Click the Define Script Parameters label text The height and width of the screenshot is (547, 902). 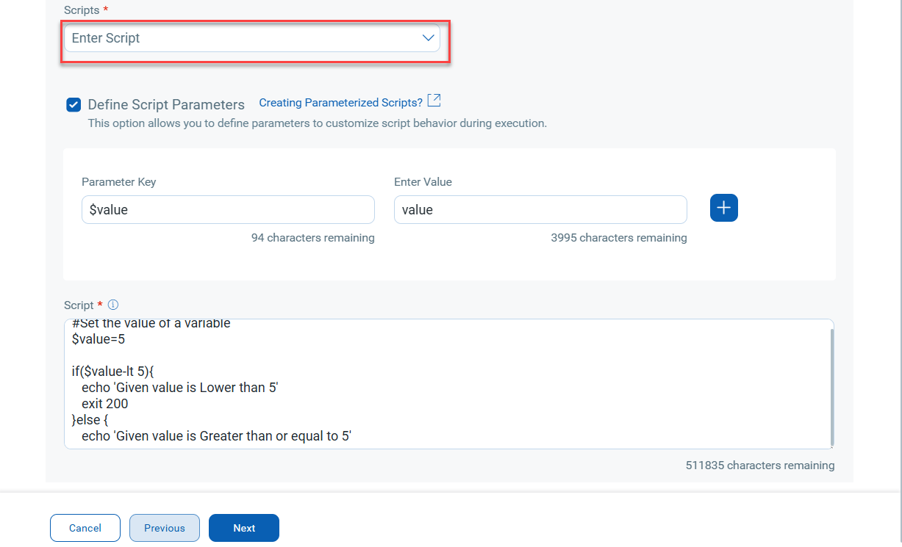click(x=166, y=105)
